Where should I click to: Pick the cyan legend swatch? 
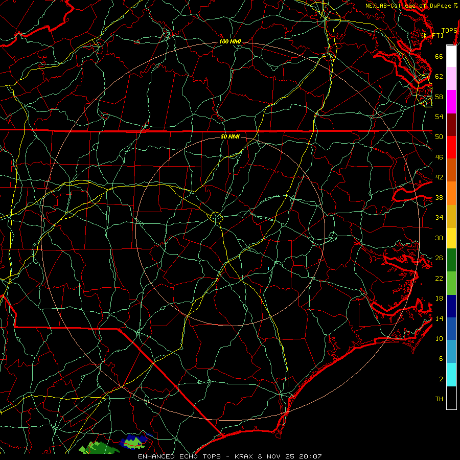(x=451, y=375)
